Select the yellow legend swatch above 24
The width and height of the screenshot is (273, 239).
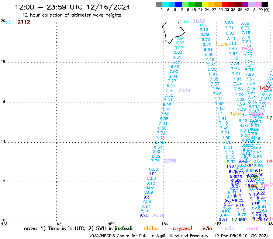pyautogui.click(x=205, y=4)
